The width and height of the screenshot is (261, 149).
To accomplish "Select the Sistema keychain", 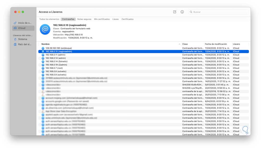I will coord(23,39).
